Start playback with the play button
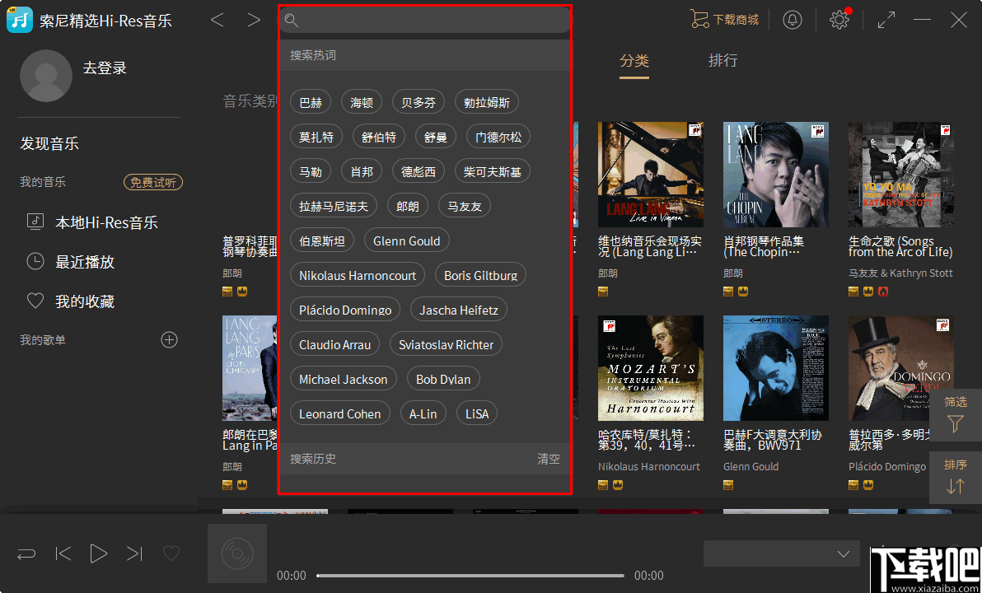 click(x=98, y=553)
